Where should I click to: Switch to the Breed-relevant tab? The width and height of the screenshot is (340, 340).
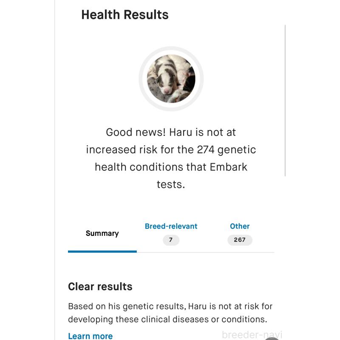pyautogui.click(x=171, y=226)
